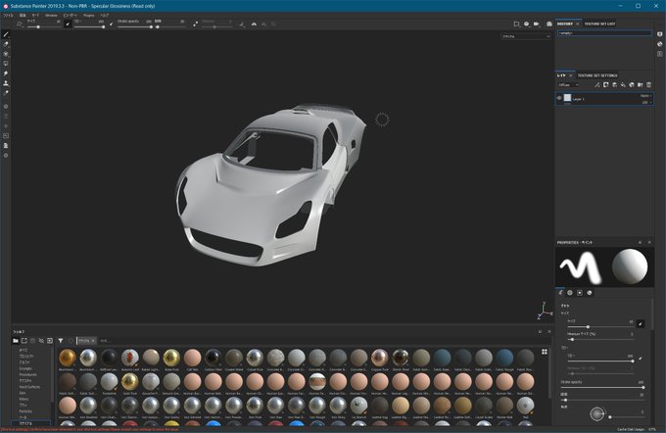This screenshot has width=666, height=433.
Task: Open Layer 1 blending mode dropdown
Action: click(x=645, y=96)
